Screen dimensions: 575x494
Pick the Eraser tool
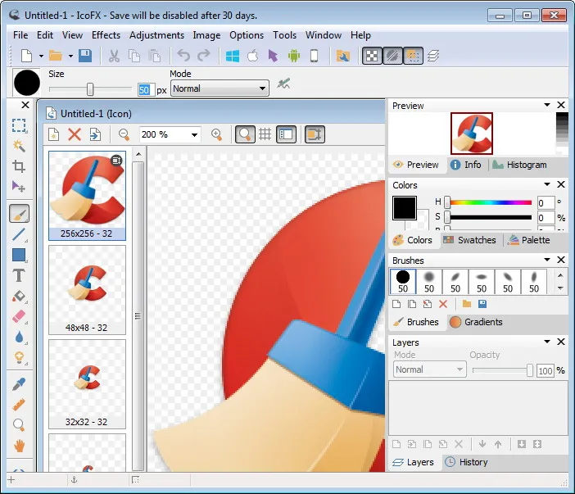19,316
